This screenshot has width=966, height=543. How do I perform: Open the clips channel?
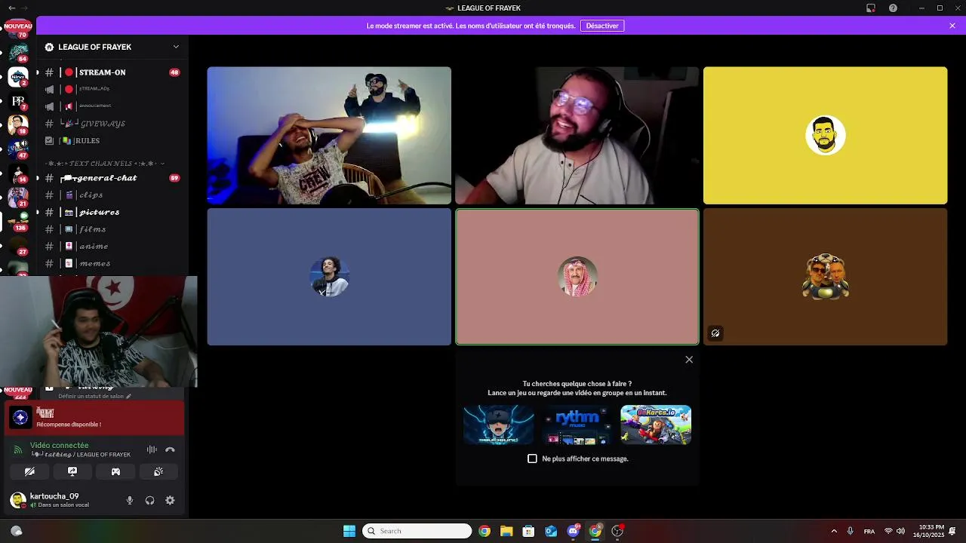(112, 195)
